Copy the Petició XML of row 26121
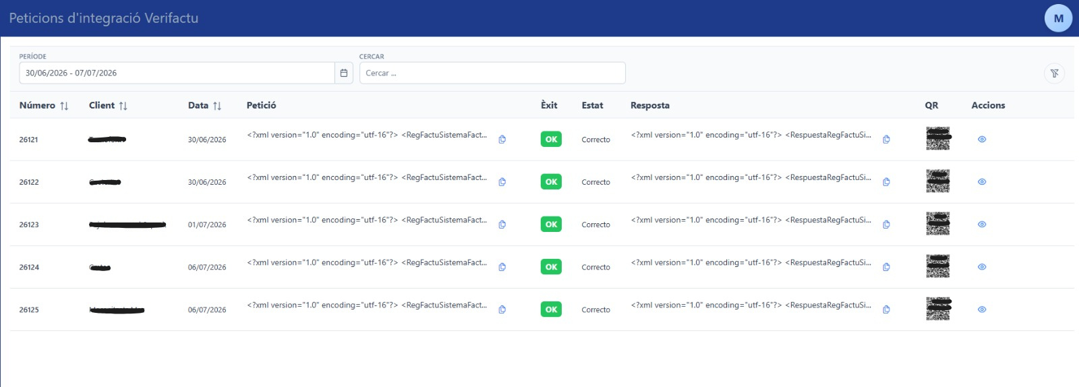 [502, 140]
